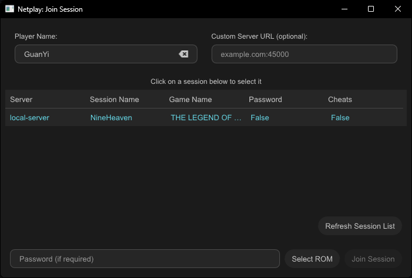
Task: Click the Cheats column header
Action: point(340,100)
